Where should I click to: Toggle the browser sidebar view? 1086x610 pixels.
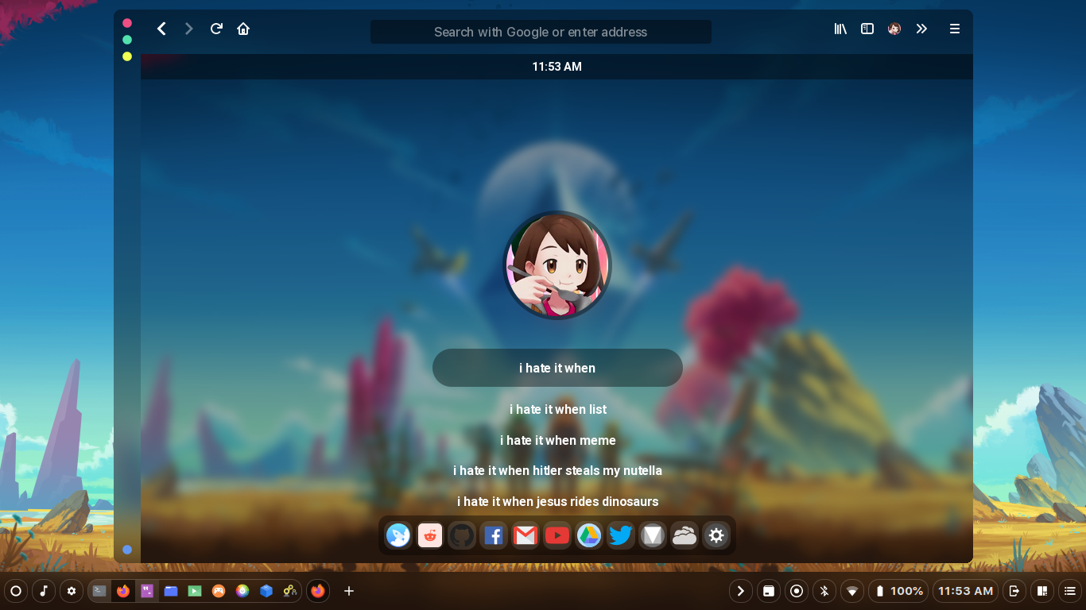[867, 29]
